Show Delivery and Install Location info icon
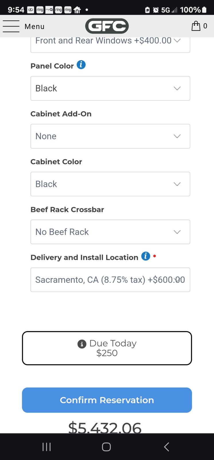This screenshot has height=460, width=214. 146,256
